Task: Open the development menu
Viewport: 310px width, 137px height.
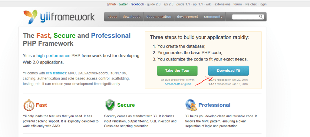Action: (188, 17)
